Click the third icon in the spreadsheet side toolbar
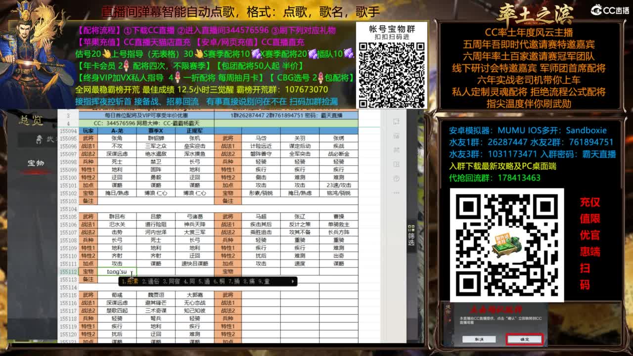 397,149
